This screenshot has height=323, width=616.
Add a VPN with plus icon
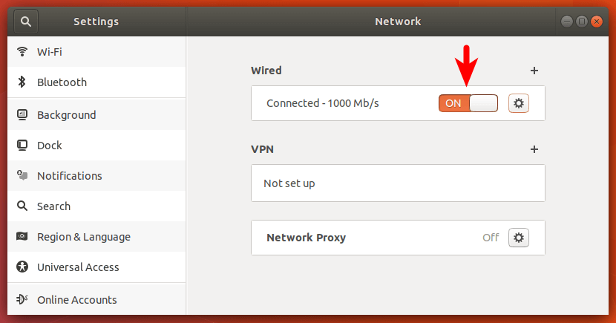click(x=534, y=149)
